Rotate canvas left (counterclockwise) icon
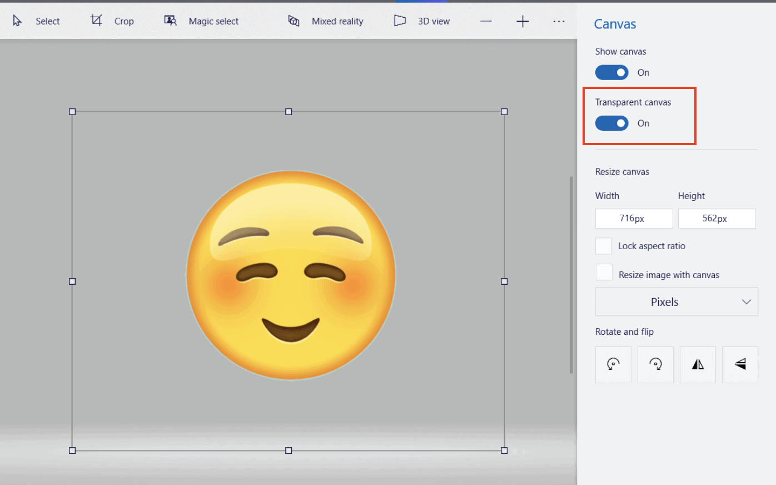This screenshot has width=776, height=485. point(613,364)
